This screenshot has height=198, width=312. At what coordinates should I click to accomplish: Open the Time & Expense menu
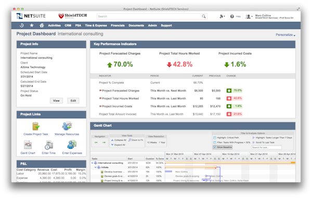(x=96, y=25)
